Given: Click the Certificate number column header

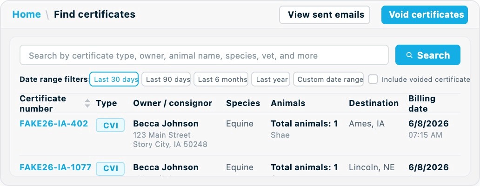Looking at the screenshot, I should click(43, 103).
